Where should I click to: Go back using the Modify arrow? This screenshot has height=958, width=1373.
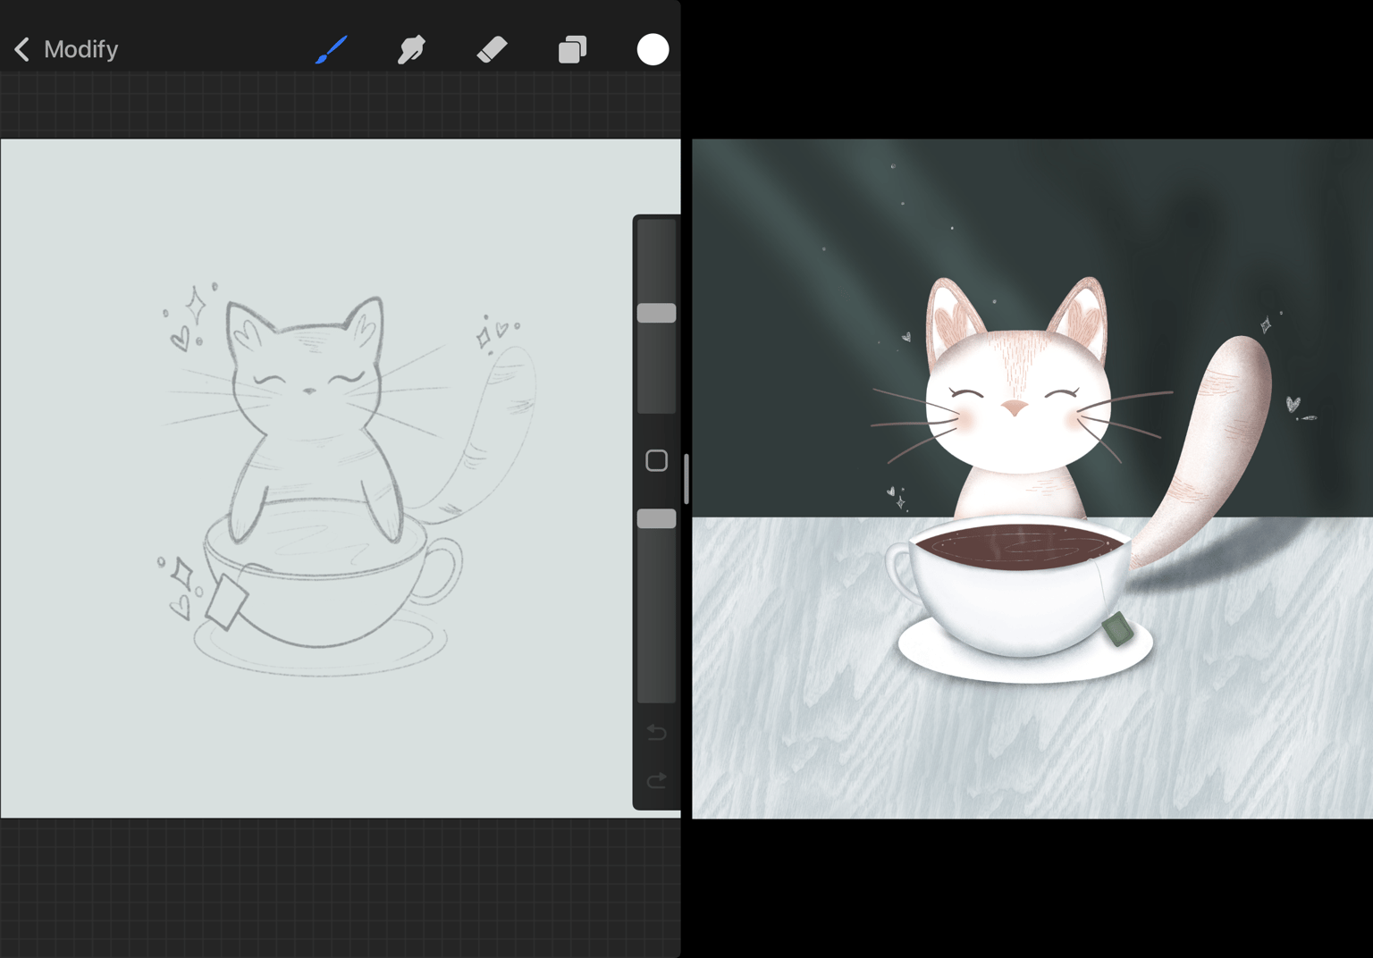[22, 49]
